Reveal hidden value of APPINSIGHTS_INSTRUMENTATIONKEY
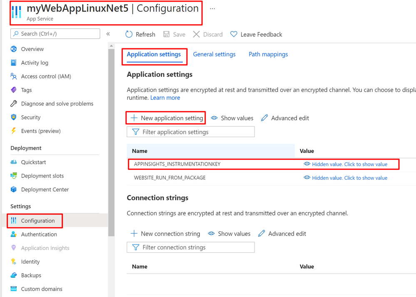Viewport: 416px width, 297px height. pyautogui.click(x=346, y=164)
